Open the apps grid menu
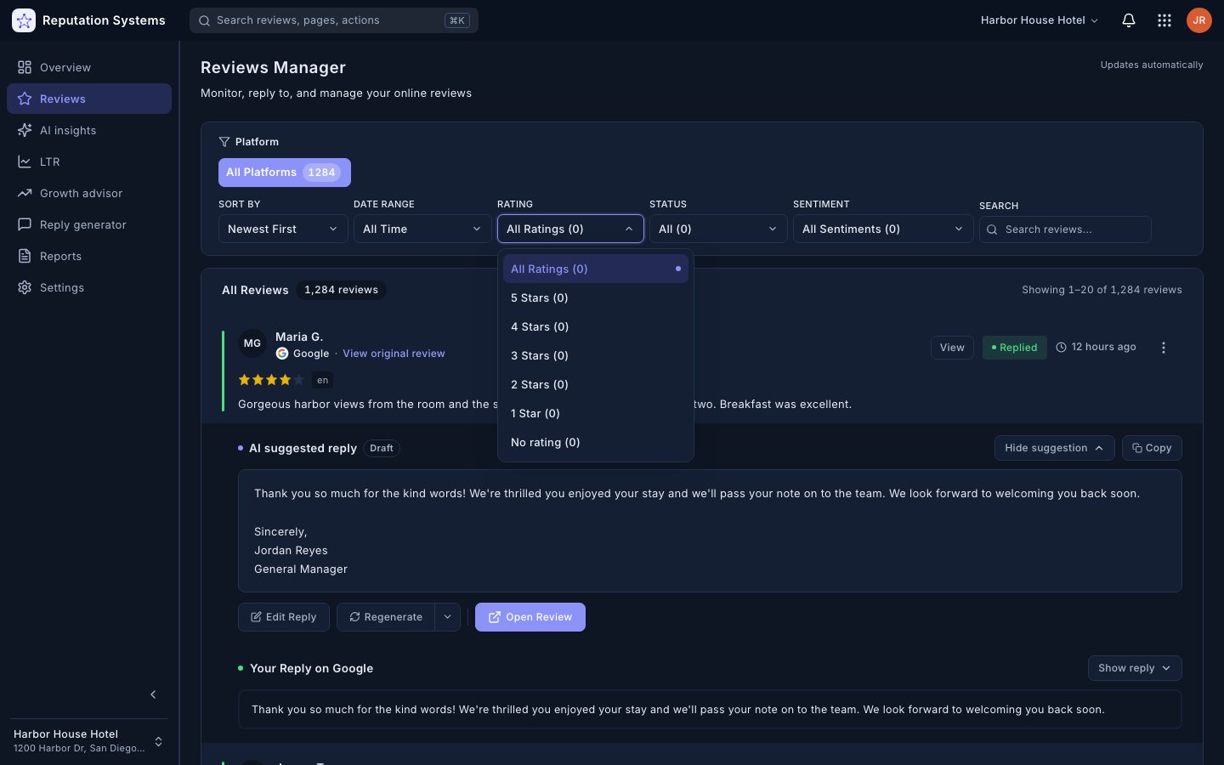 [1164, 20]
